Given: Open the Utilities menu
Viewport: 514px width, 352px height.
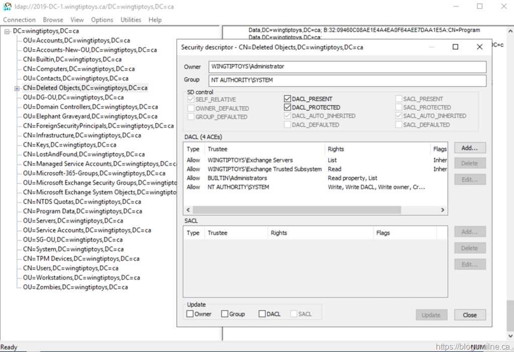Looking at the screenshot, I should pos(131,20).
